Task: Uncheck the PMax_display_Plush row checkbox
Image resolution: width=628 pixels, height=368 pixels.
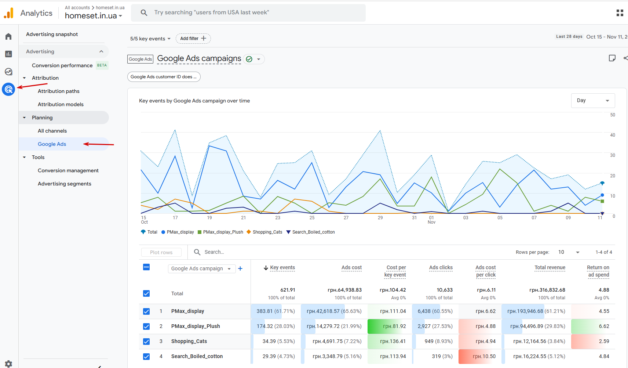Action: [x=146, y=326]
